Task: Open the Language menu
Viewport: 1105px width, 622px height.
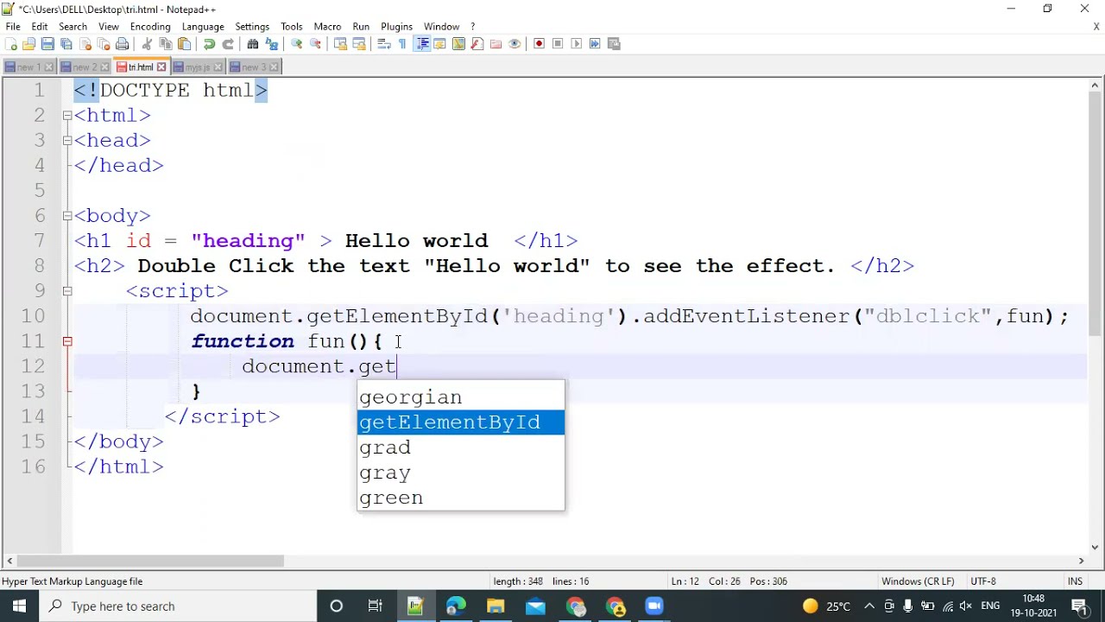Action: coord(203,27)
